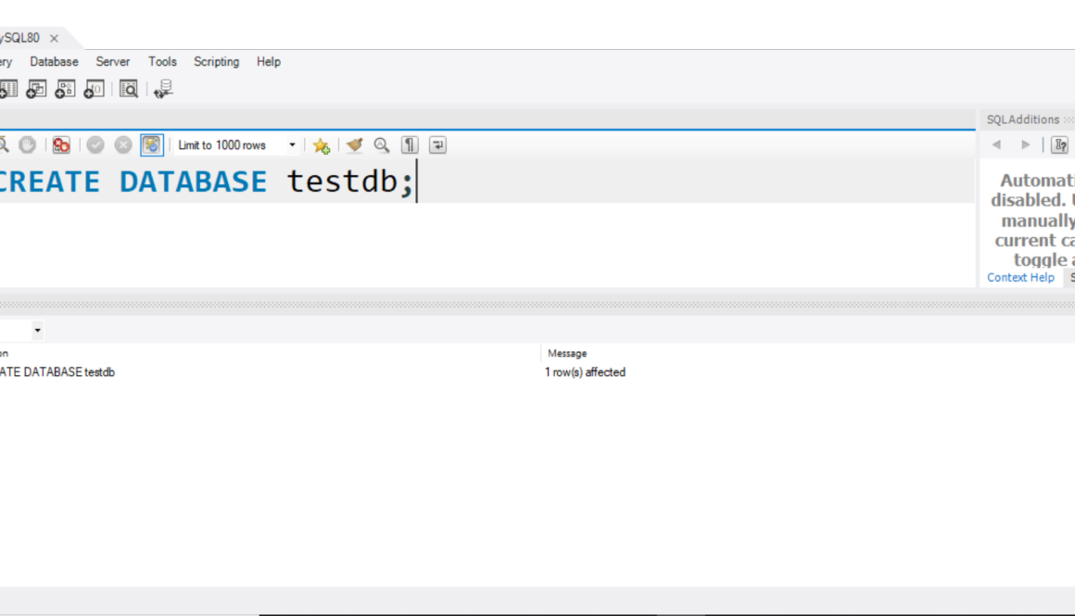Save the current statement as a snippet

(322, 145)
